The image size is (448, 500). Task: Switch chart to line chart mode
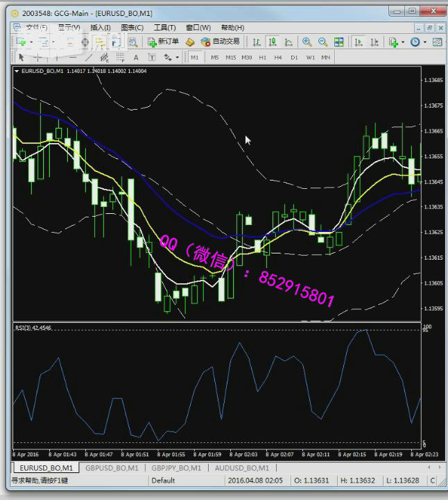tap(288, 42)
